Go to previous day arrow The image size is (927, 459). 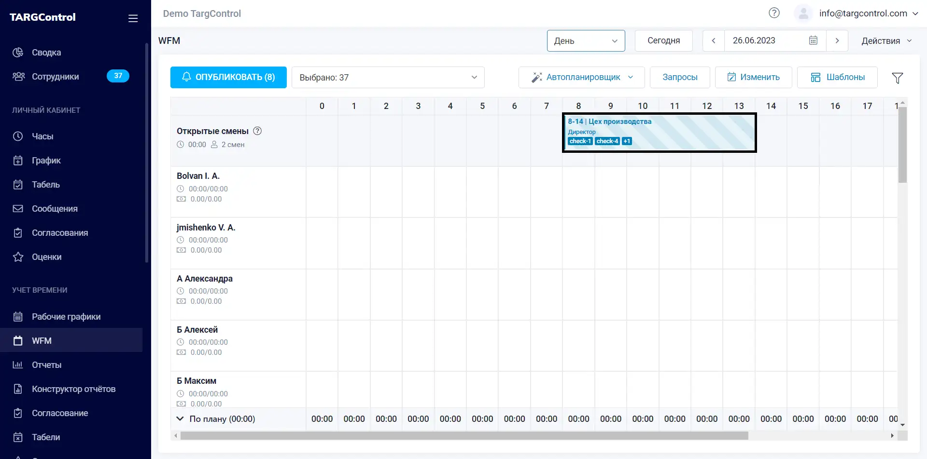[714, 40]
